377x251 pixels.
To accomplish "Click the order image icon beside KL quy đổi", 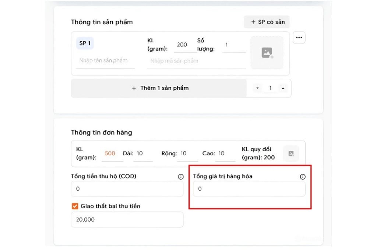I will point(291,153).
